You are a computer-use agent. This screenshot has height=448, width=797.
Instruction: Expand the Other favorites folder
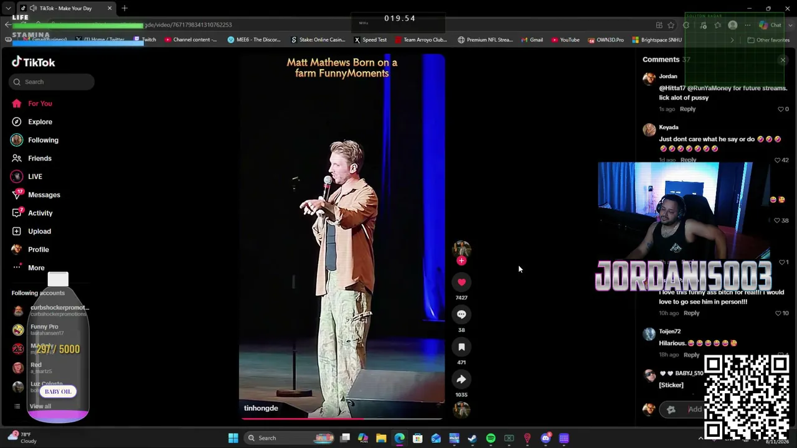tap(768, 40)
